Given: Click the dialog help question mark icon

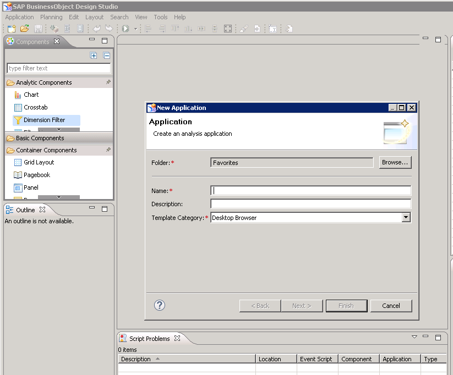Looking at the screenshot, I should coord(160,305).
